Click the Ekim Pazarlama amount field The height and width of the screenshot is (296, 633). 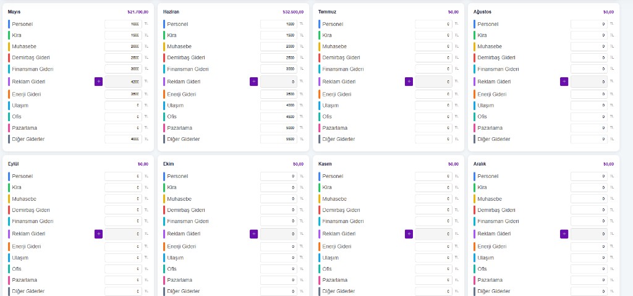tap(279, 280)
